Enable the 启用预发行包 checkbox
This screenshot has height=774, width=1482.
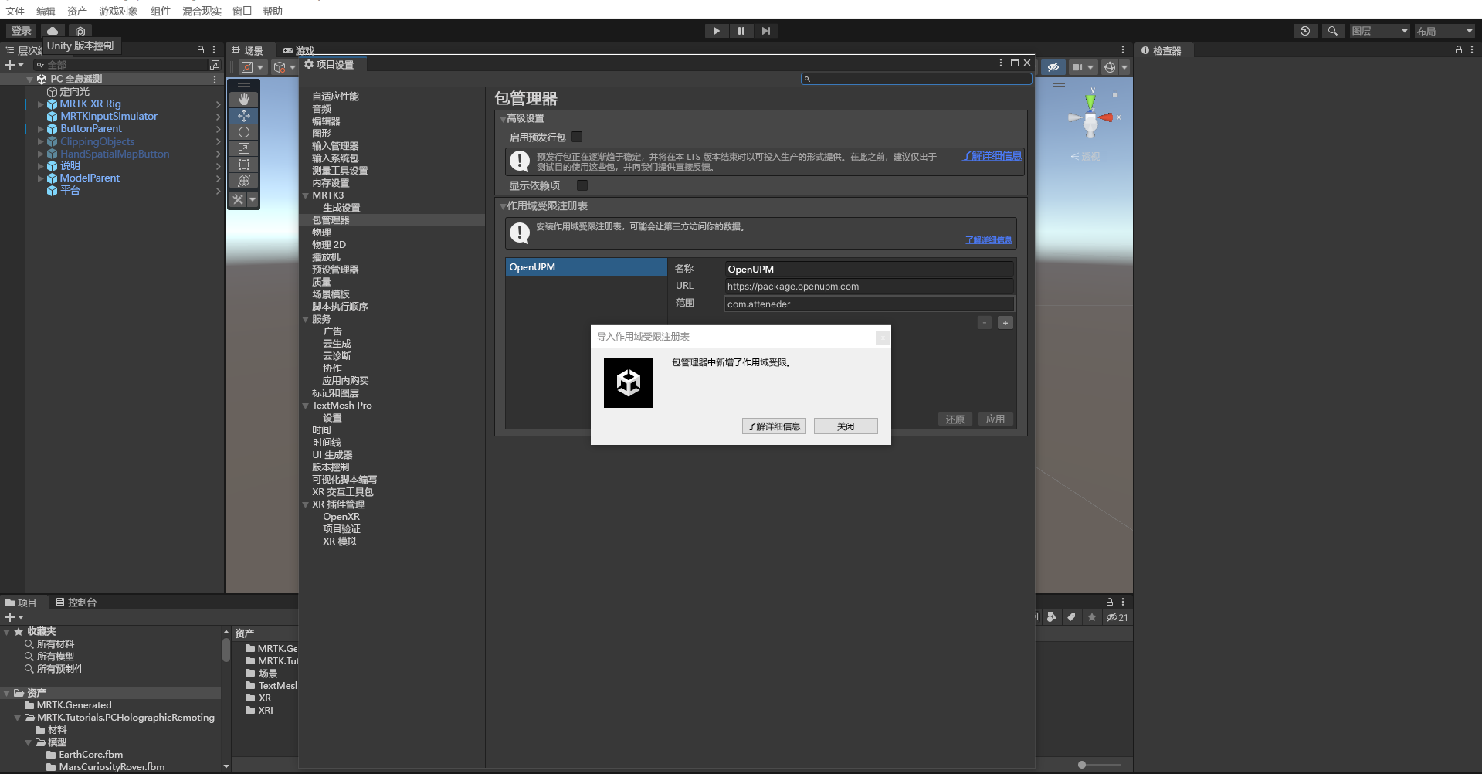click(577, 137)
